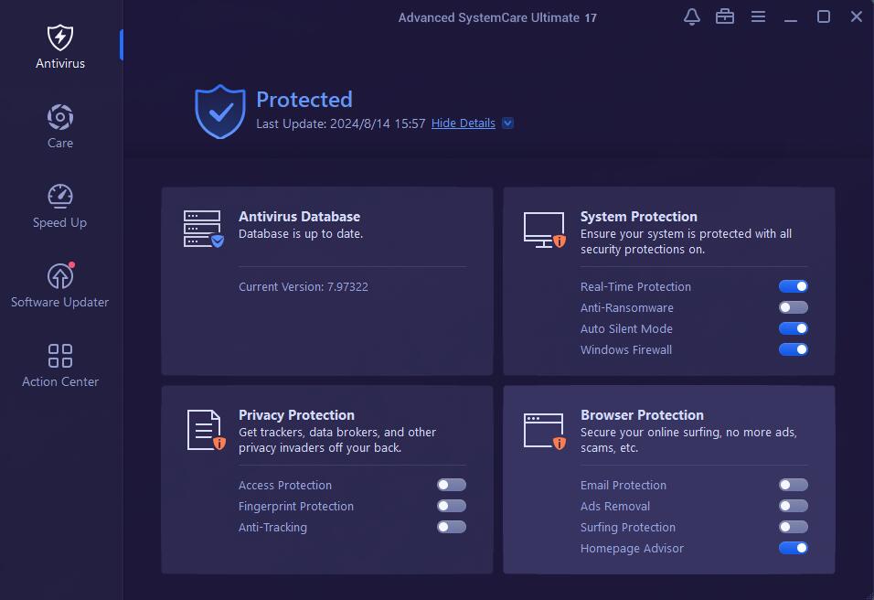The image size is (874, 600).
Task: Click the Advanced SystemCare Ultimate 17 title
Action: point(497,18)
